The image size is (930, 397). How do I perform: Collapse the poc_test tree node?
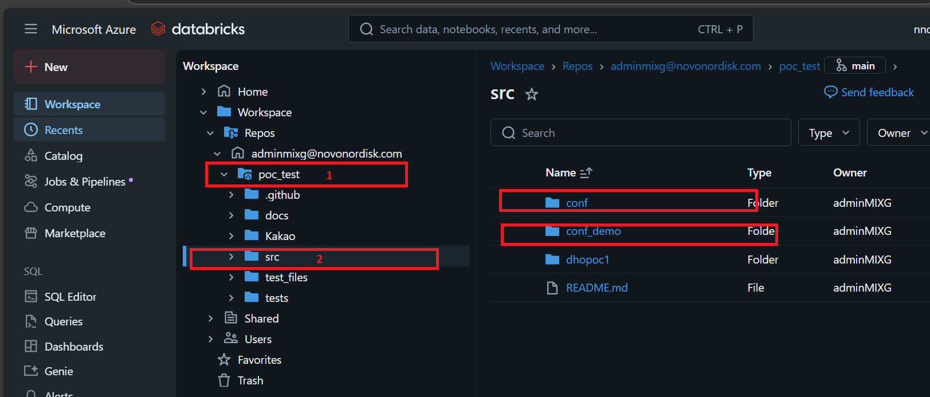(x=224, y=174)
